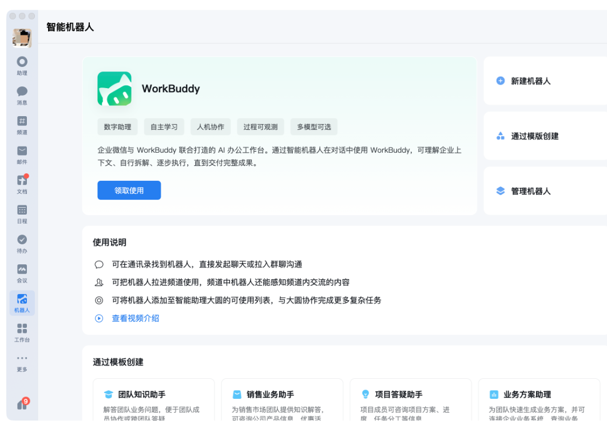This screenshot has width=607, height=432.
Task: Open the 日程 calendar section
Action: point(22,215)
